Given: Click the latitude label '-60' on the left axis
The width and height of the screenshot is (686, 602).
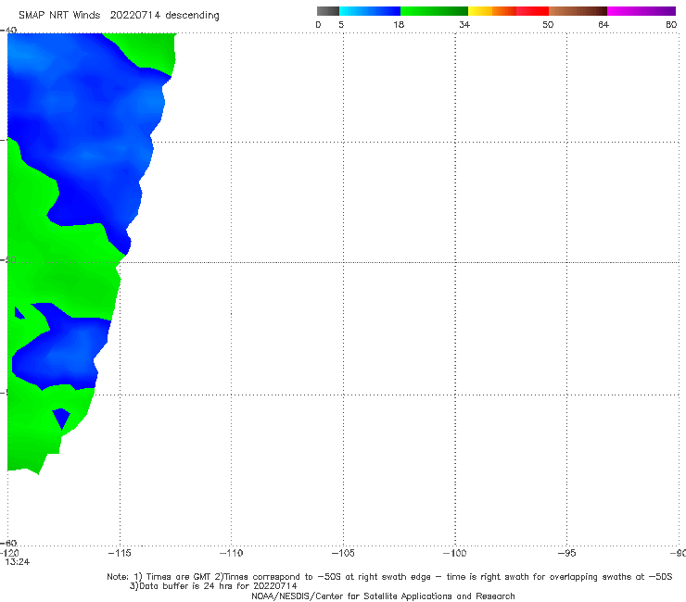Looking at the screenshot, I should pos(8,543).
